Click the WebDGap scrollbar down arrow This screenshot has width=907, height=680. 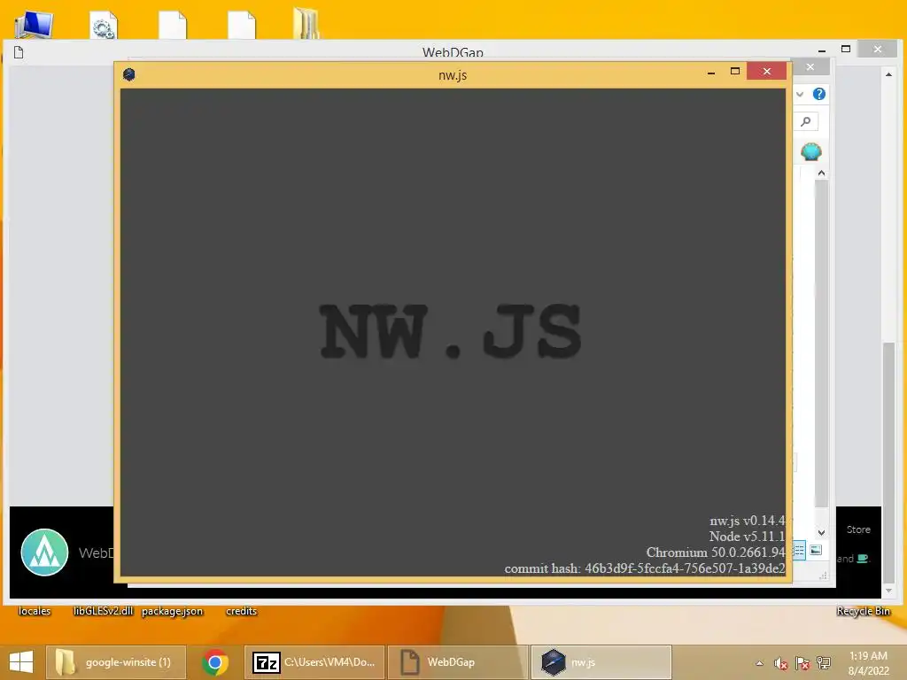pos(888,591)
